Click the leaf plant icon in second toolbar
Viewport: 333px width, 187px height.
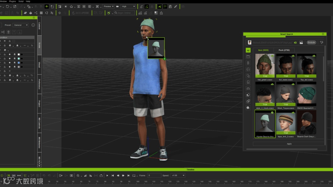[109, 13]
